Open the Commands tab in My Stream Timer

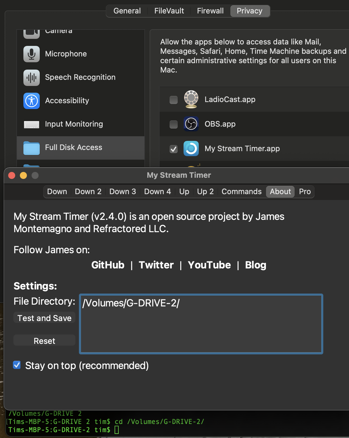point(241,192)
